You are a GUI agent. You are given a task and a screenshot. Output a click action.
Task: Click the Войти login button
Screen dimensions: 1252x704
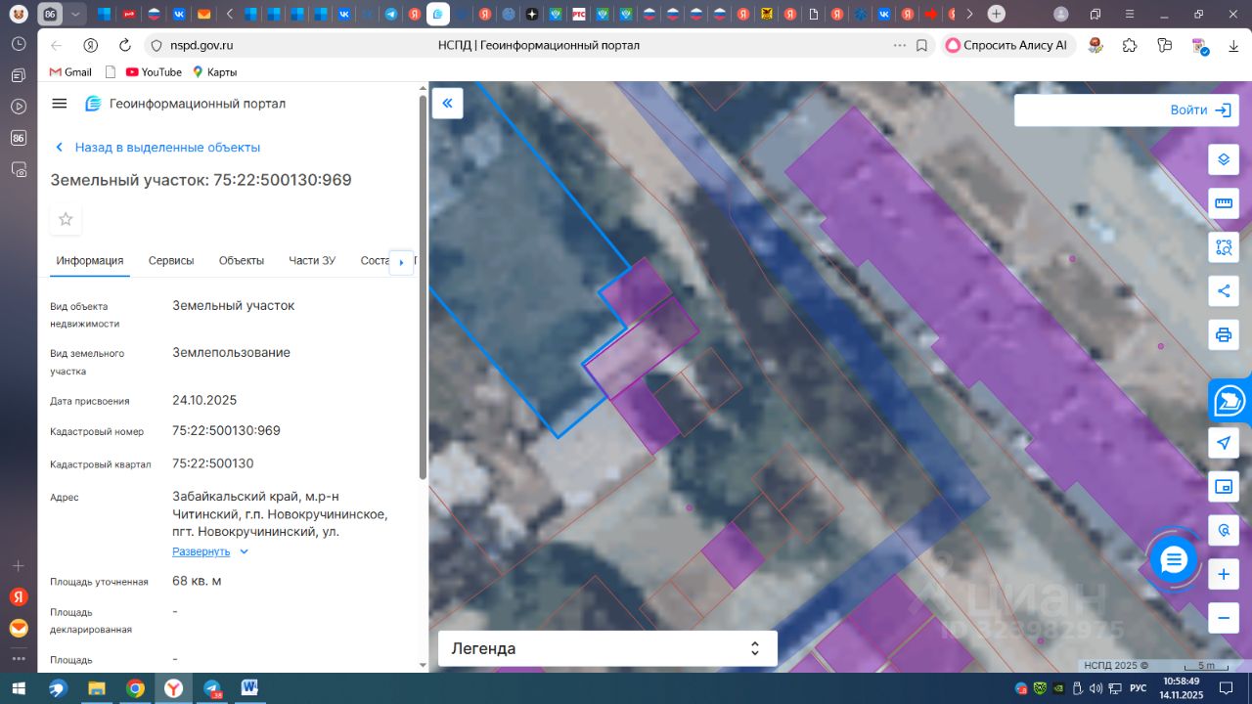(1199, 110)
